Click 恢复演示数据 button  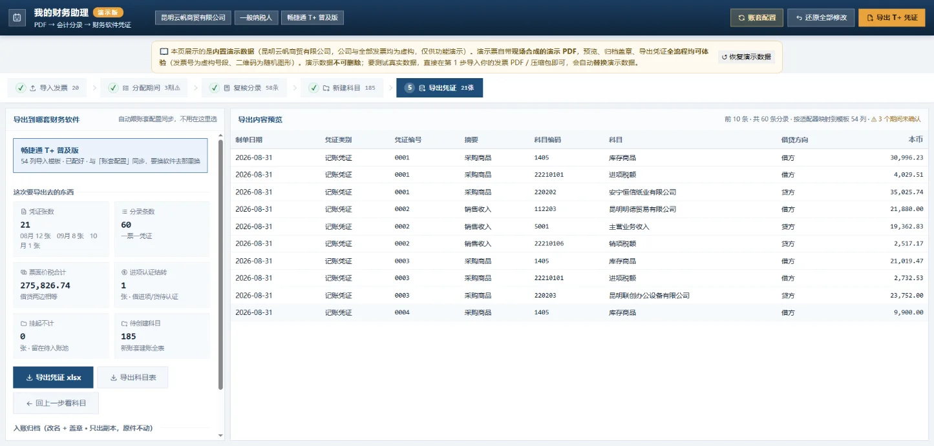(x=746, y=57)
